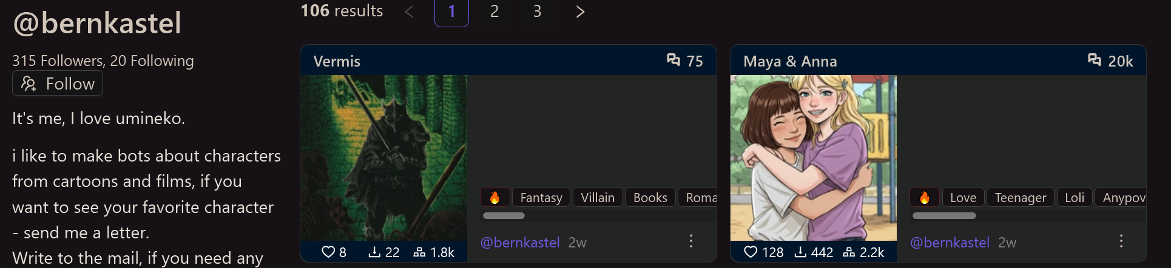Go to next results page arrow
1171x268 pixels.
(x=580, y=11)
